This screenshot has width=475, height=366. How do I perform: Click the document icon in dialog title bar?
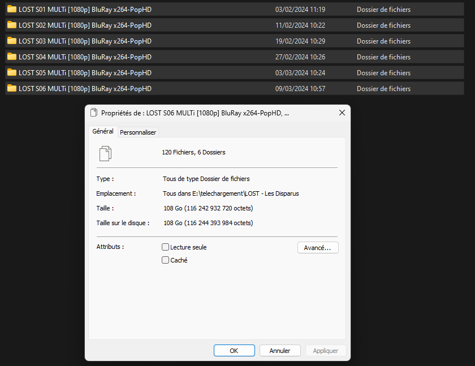point(94,113)
